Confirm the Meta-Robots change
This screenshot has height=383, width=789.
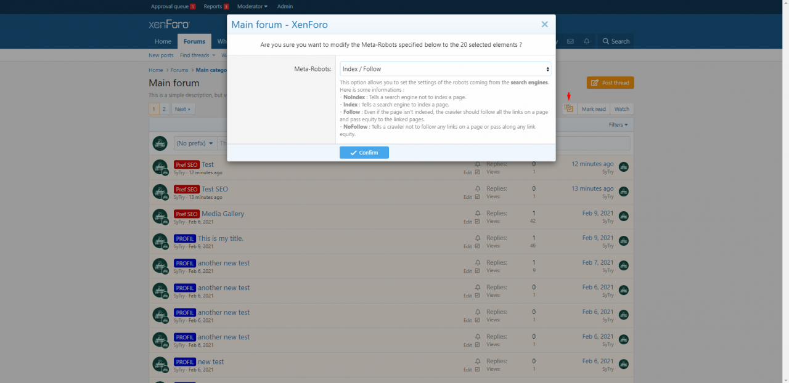click(364, 152)
